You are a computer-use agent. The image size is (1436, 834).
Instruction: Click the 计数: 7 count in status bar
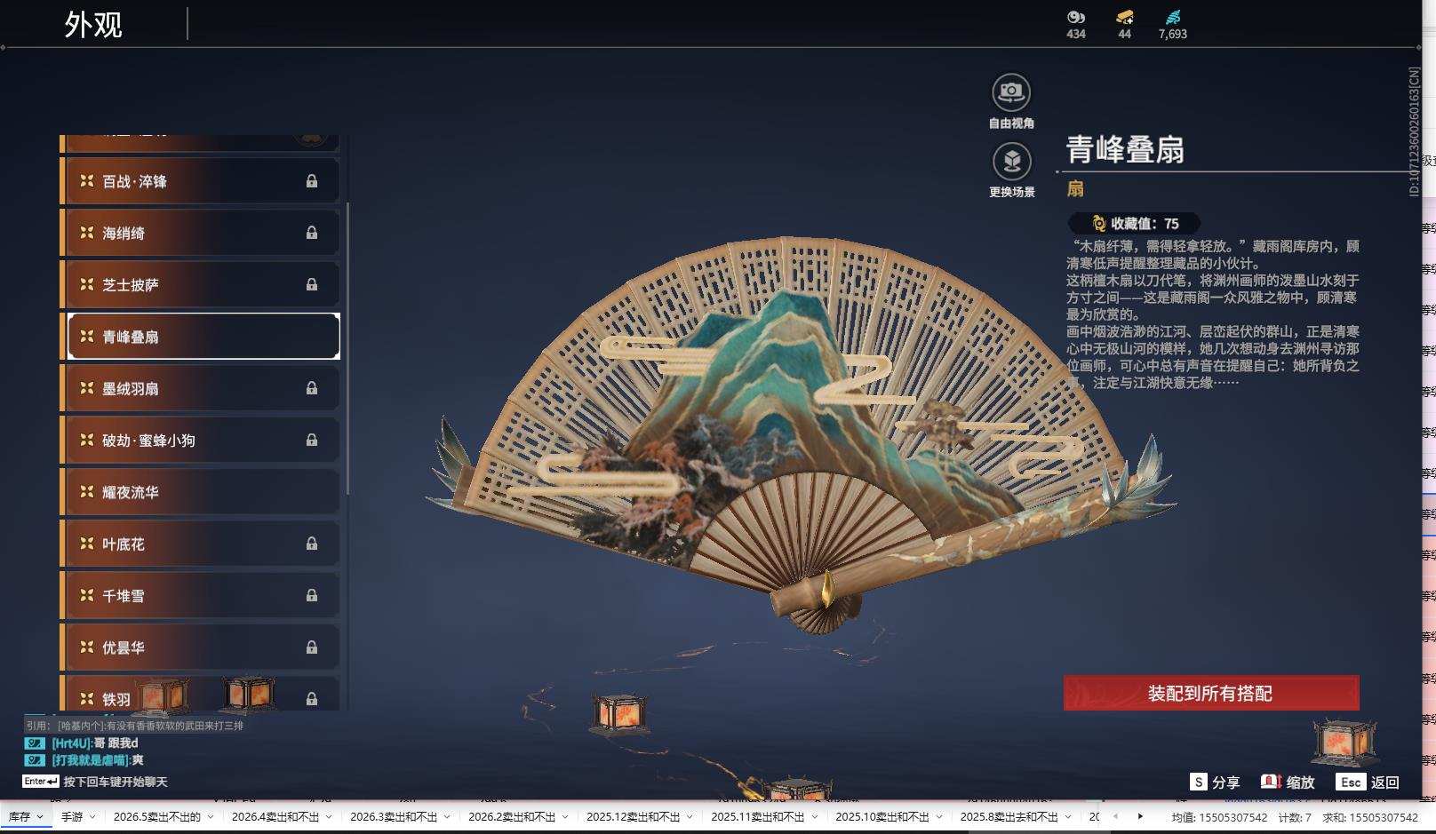pos(1295,817)
